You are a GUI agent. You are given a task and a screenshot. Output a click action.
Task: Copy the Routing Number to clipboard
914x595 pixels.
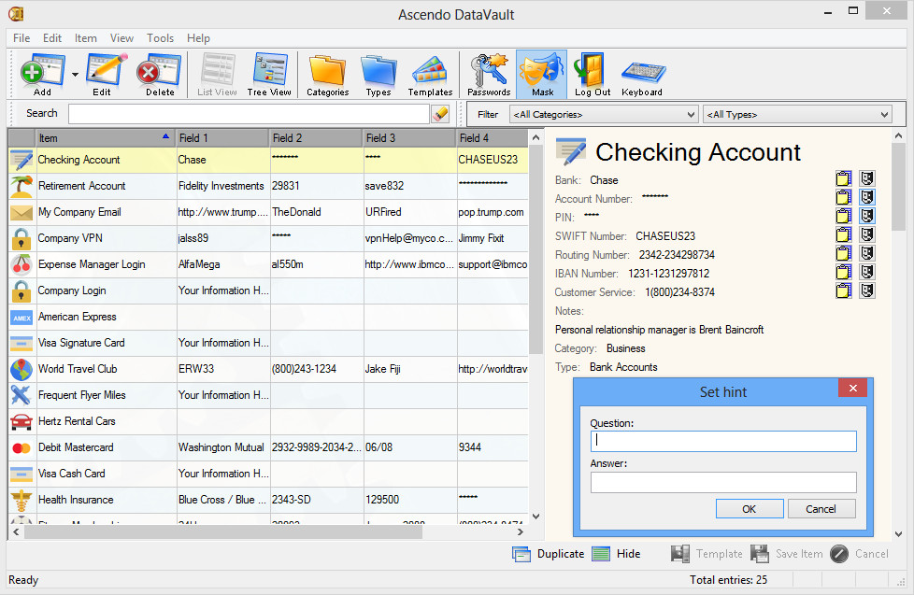844,253
